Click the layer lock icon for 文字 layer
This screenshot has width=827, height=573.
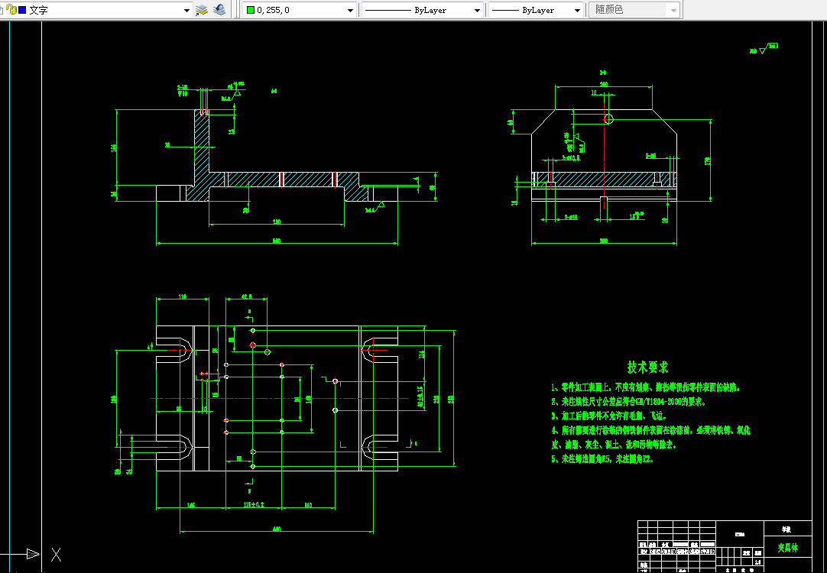tap(11, 9)
